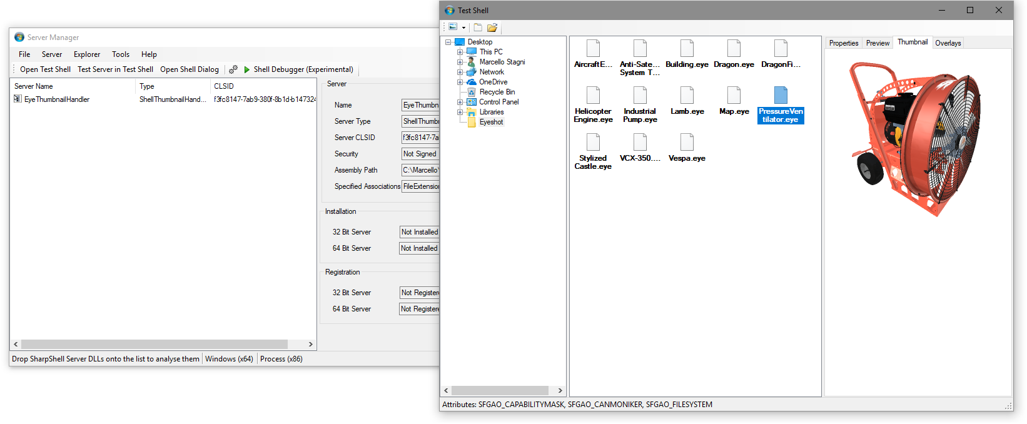Open the view mode dropdown arrow
This screenshot has width=1027, height=424.
point(463,28)
